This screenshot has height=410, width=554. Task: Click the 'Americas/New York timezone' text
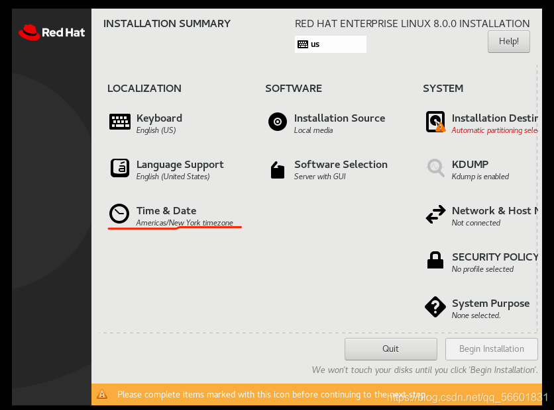pyautogui.click(x=184, y=223)
